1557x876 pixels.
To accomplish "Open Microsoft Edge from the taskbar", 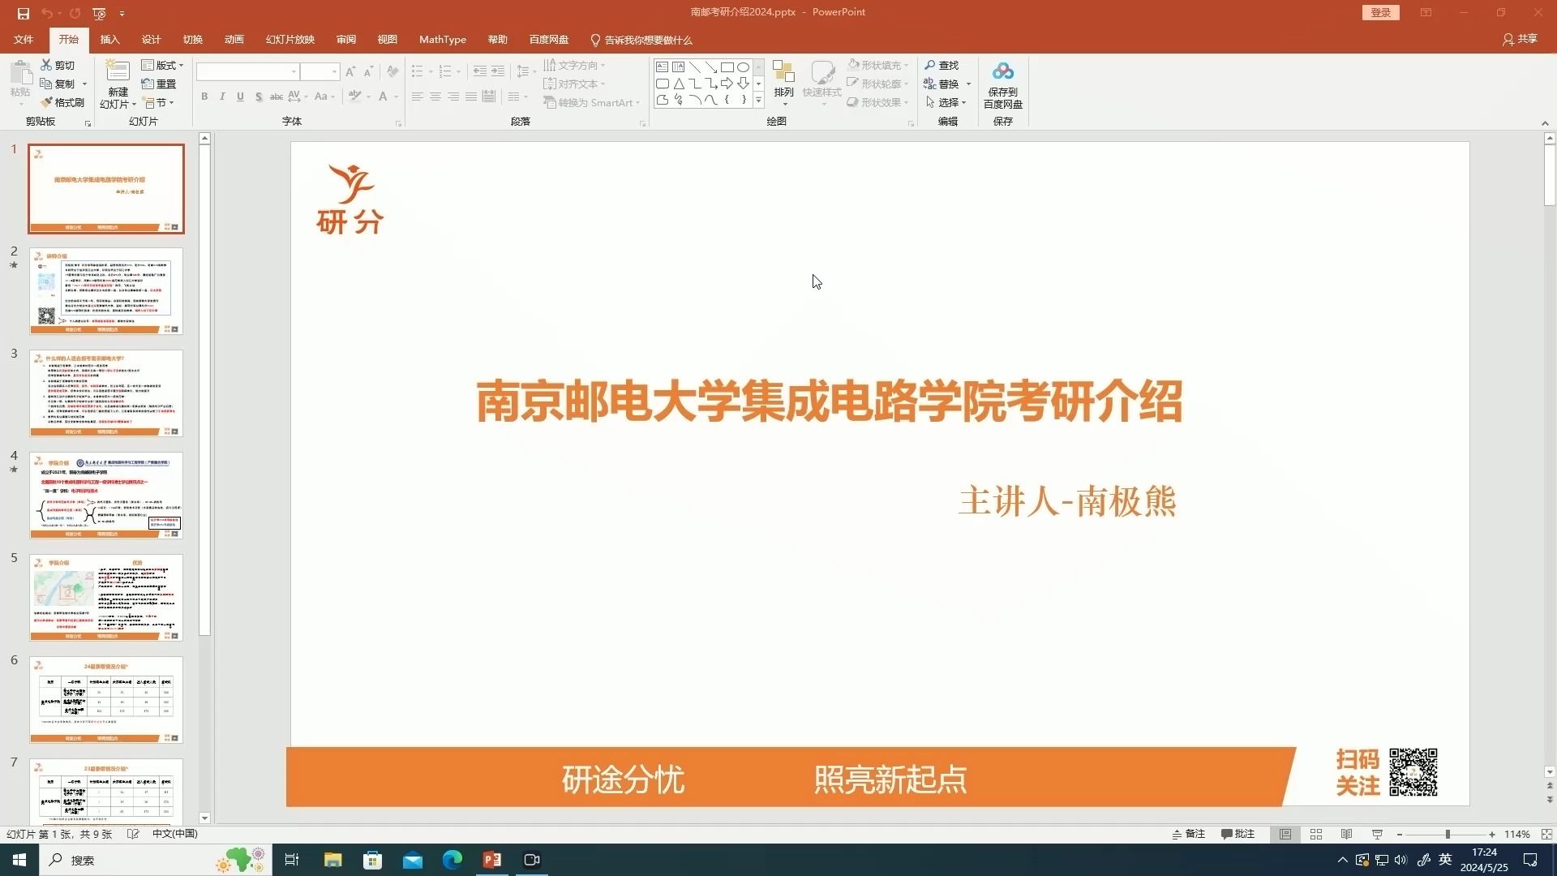I will 452,860.
